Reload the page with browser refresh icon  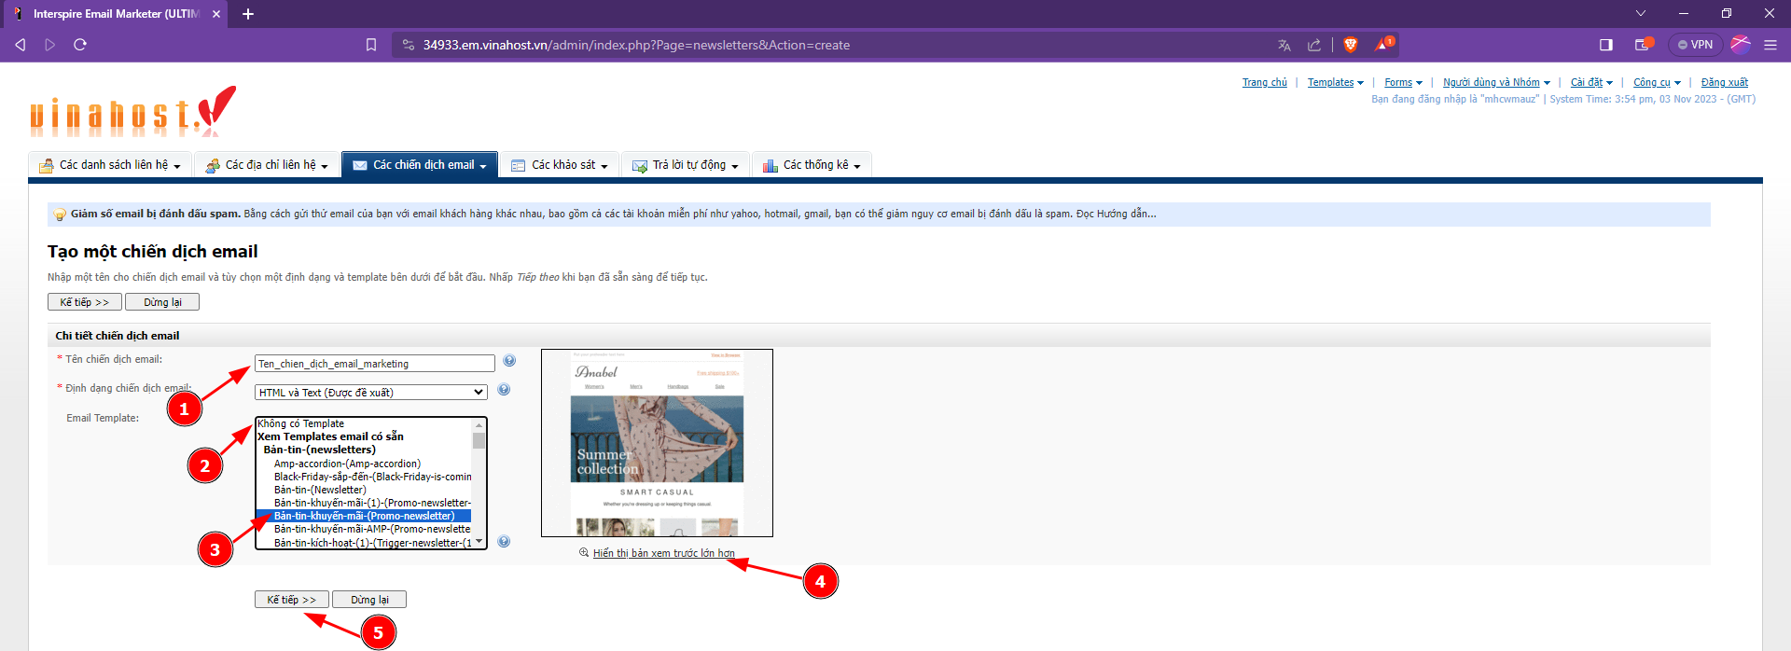[80, 45]
